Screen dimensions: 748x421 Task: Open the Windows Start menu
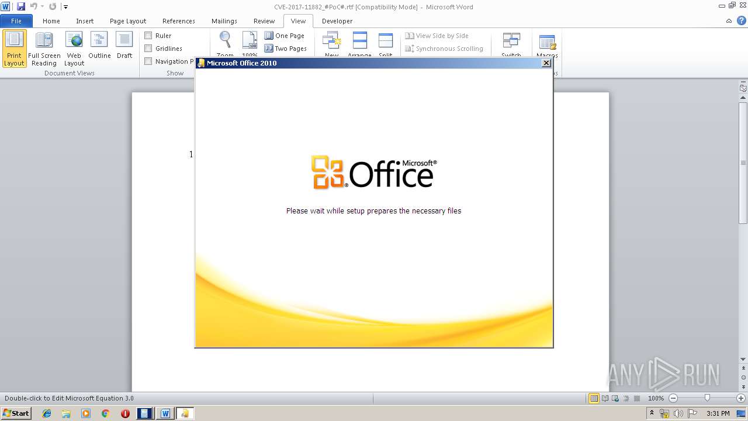point(16,413)
